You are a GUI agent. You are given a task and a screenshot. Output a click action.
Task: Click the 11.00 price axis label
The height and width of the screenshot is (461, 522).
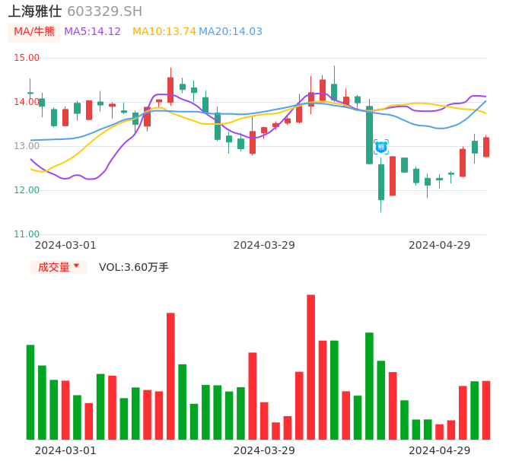tap(27, 234)
